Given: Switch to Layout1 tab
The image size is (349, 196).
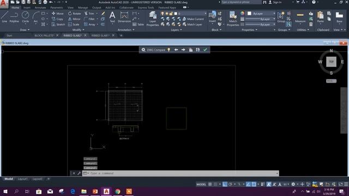Looking at the screenshot, I should coord(23,179).
